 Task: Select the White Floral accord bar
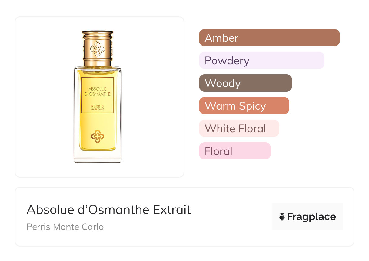(239, 128)
